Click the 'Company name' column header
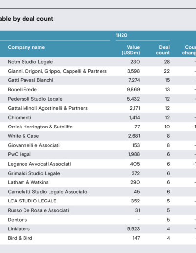The image size is (196, 253). pos(26,47)
